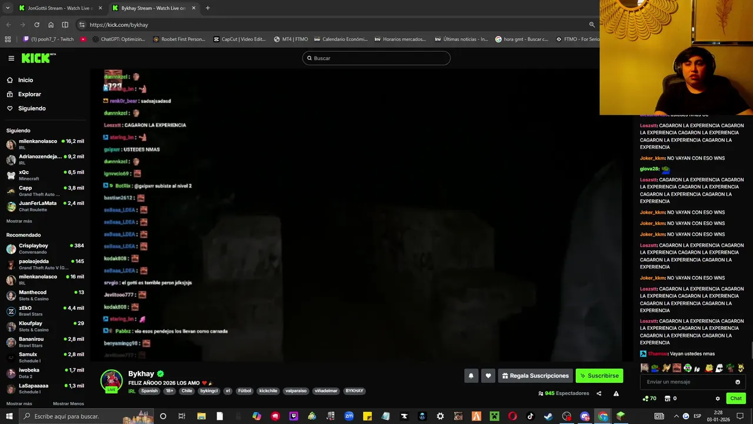Open Inicio in the sidebar
Screen dimensions: 753x424
point(19,80)
